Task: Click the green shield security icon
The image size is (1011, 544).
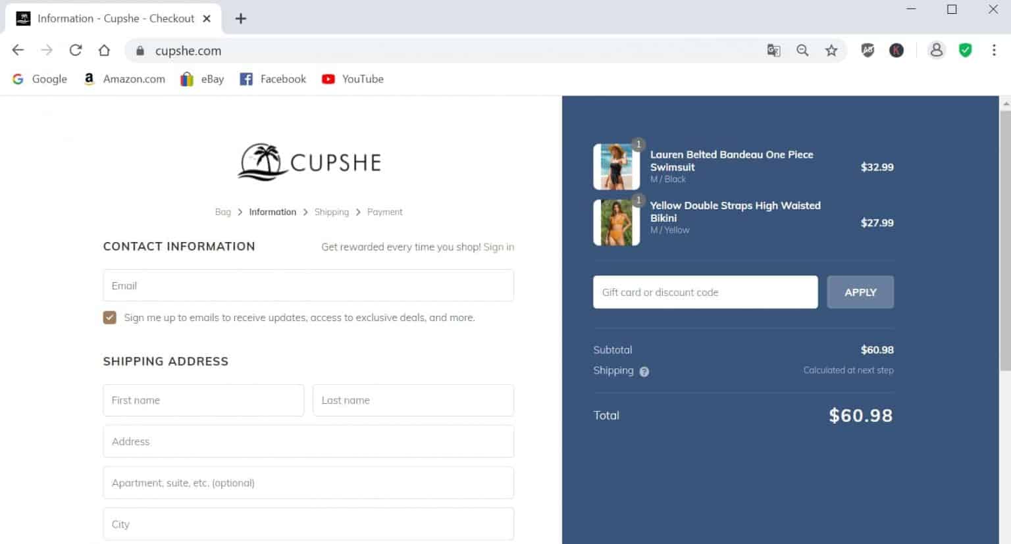Action: pyautogui.click(x=965, y=50)
